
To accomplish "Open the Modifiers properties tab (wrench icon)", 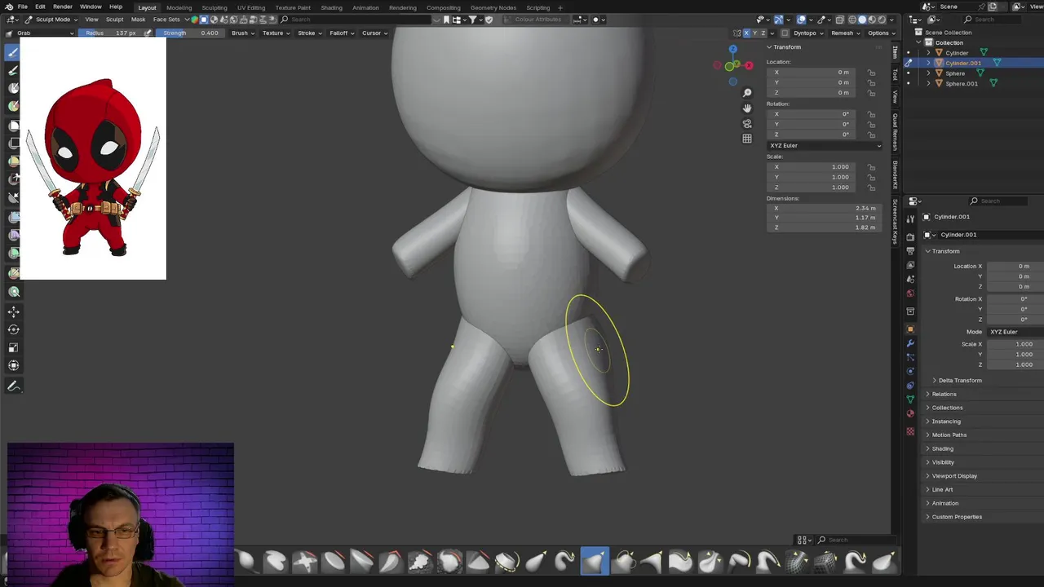I will [x=910, y=343].
